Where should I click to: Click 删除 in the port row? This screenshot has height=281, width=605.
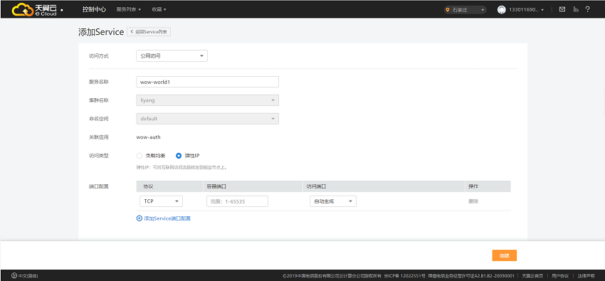point(473,201)
